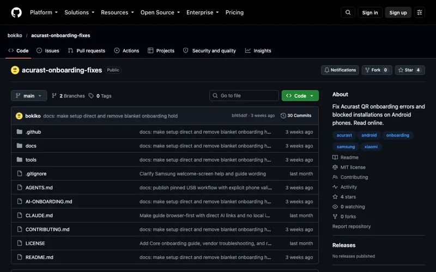
Task: Open the Releases heading link
Action: 344,245
